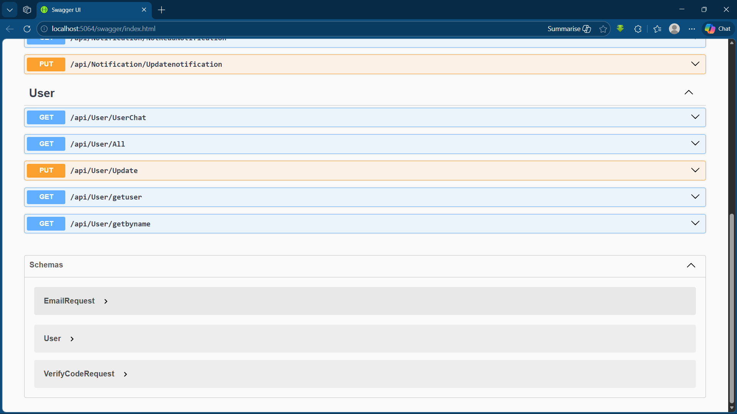Click the PUT badge for Updatenotification

coord(46,64)
